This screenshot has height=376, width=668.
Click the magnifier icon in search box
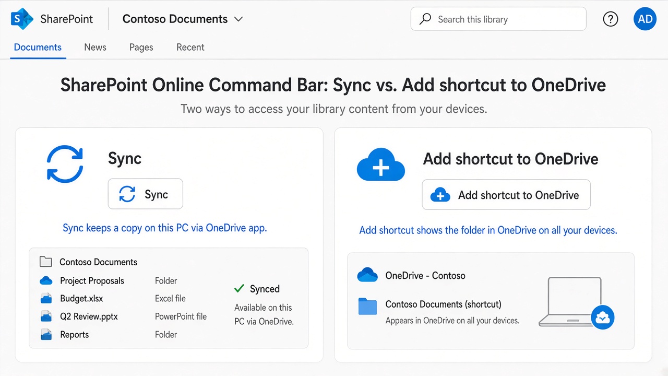click(x=425, y=19)
